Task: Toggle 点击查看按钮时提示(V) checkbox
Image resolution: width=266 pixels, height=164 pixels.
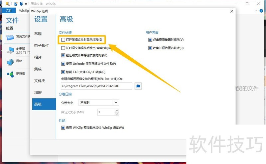Action: (x=150, y=40)
